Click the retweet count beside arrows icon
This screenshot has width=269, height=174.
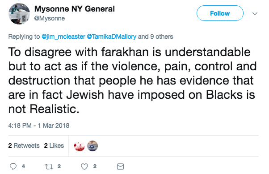click(x=59, y=166)
